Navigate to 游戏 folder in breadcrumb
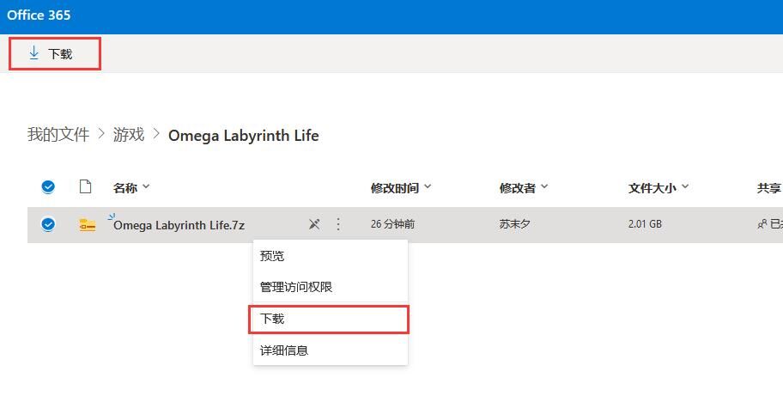The width and height of the screenshot is (783, 396). pyautogui.click(x=129, y=135)
